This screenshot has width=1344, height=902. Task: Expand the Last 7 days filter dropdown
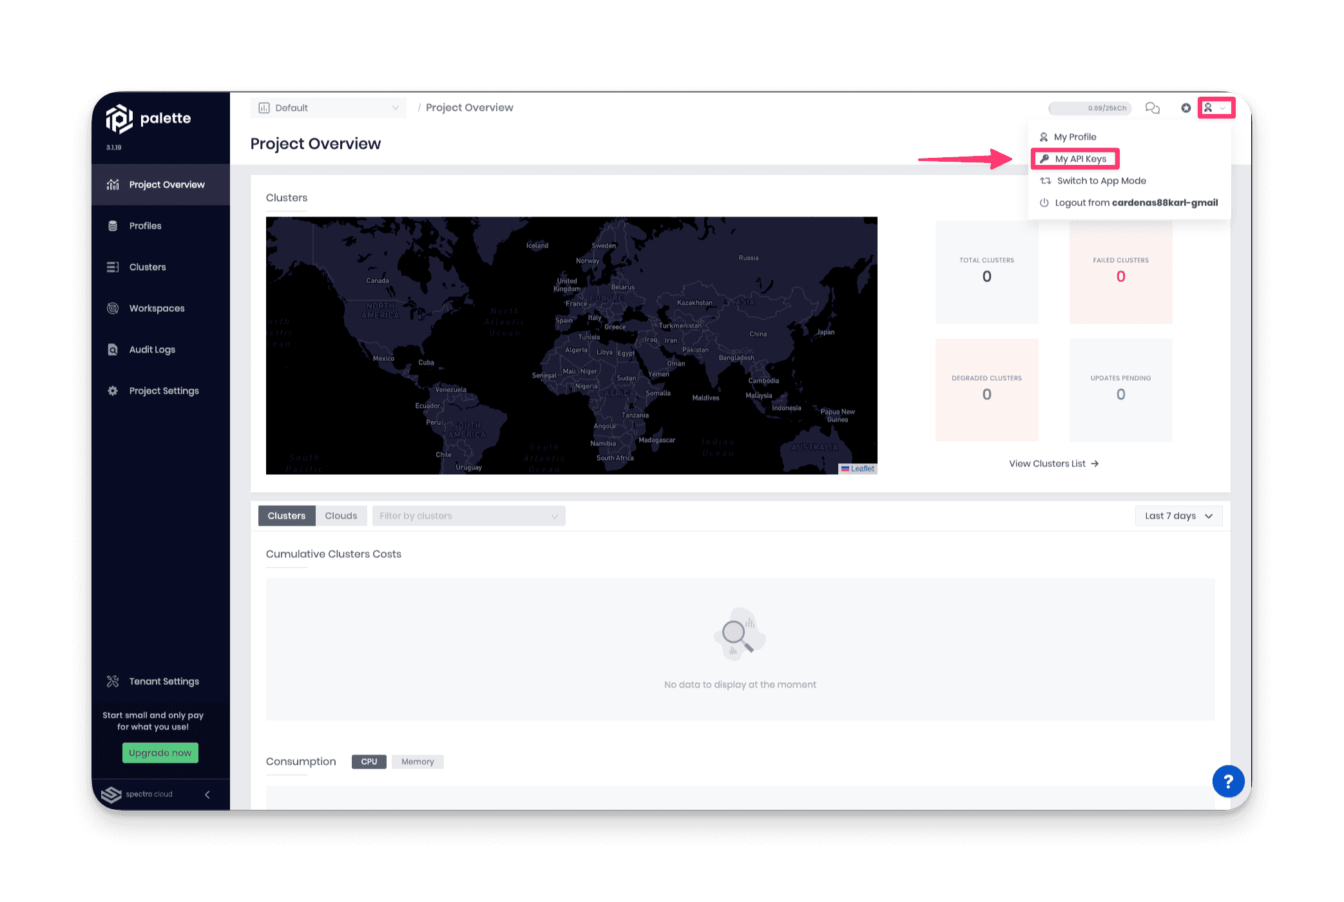(x=1177, y=515)
